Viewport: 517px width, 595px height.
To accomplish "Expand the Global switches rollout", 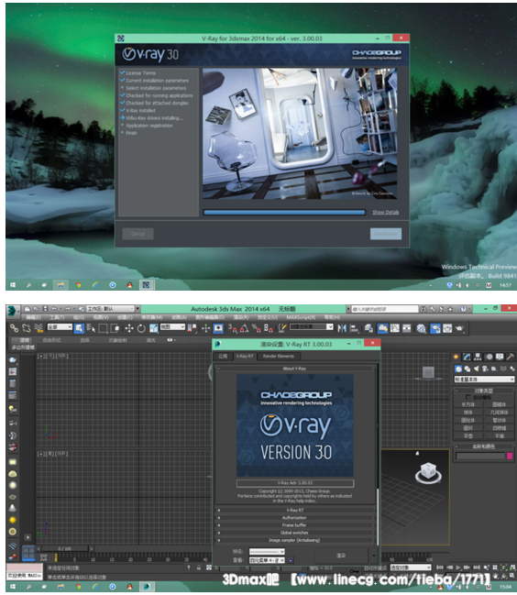I will coord(296,533).
